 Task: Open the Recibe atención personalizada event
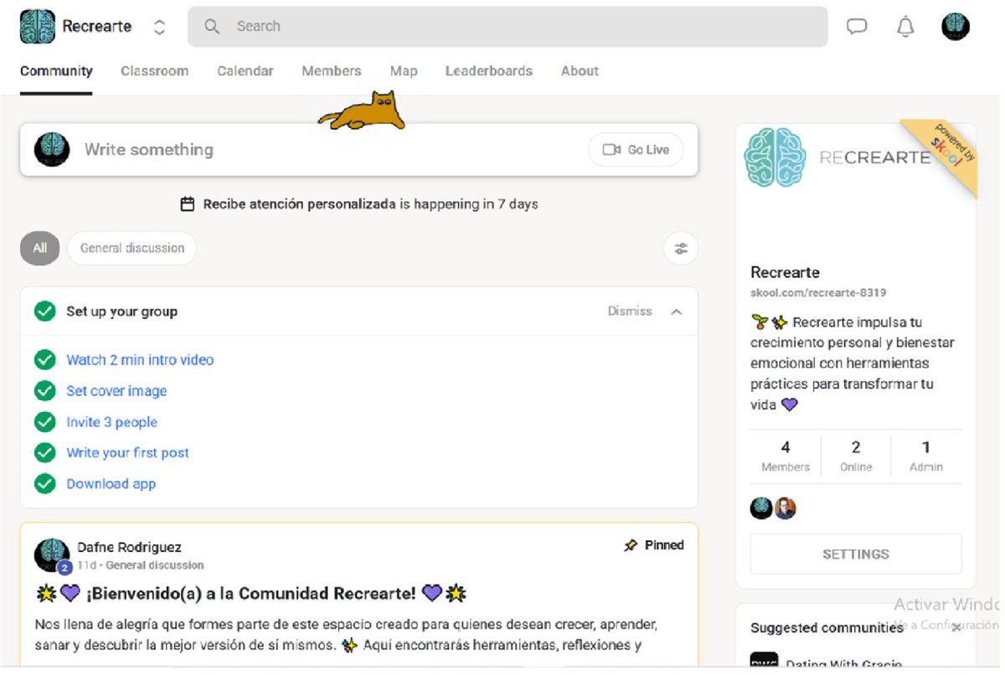[x=299, y=204]
